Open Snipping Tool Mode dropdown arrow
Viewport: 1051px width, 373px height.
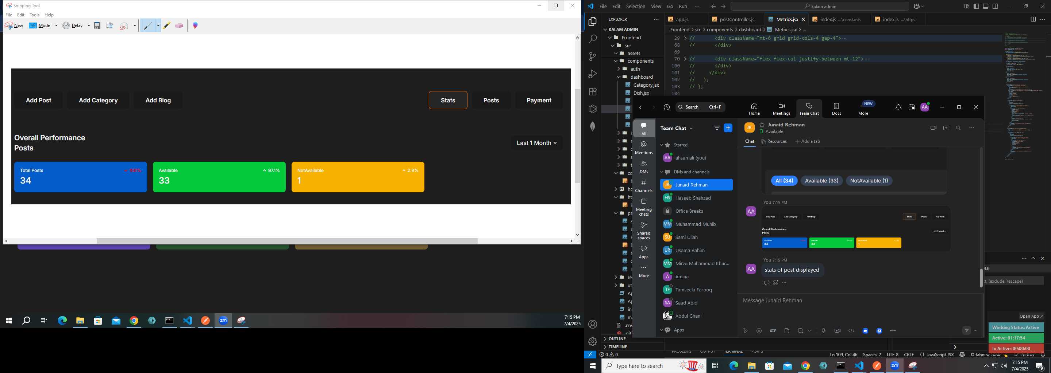(x=56, y=25)
